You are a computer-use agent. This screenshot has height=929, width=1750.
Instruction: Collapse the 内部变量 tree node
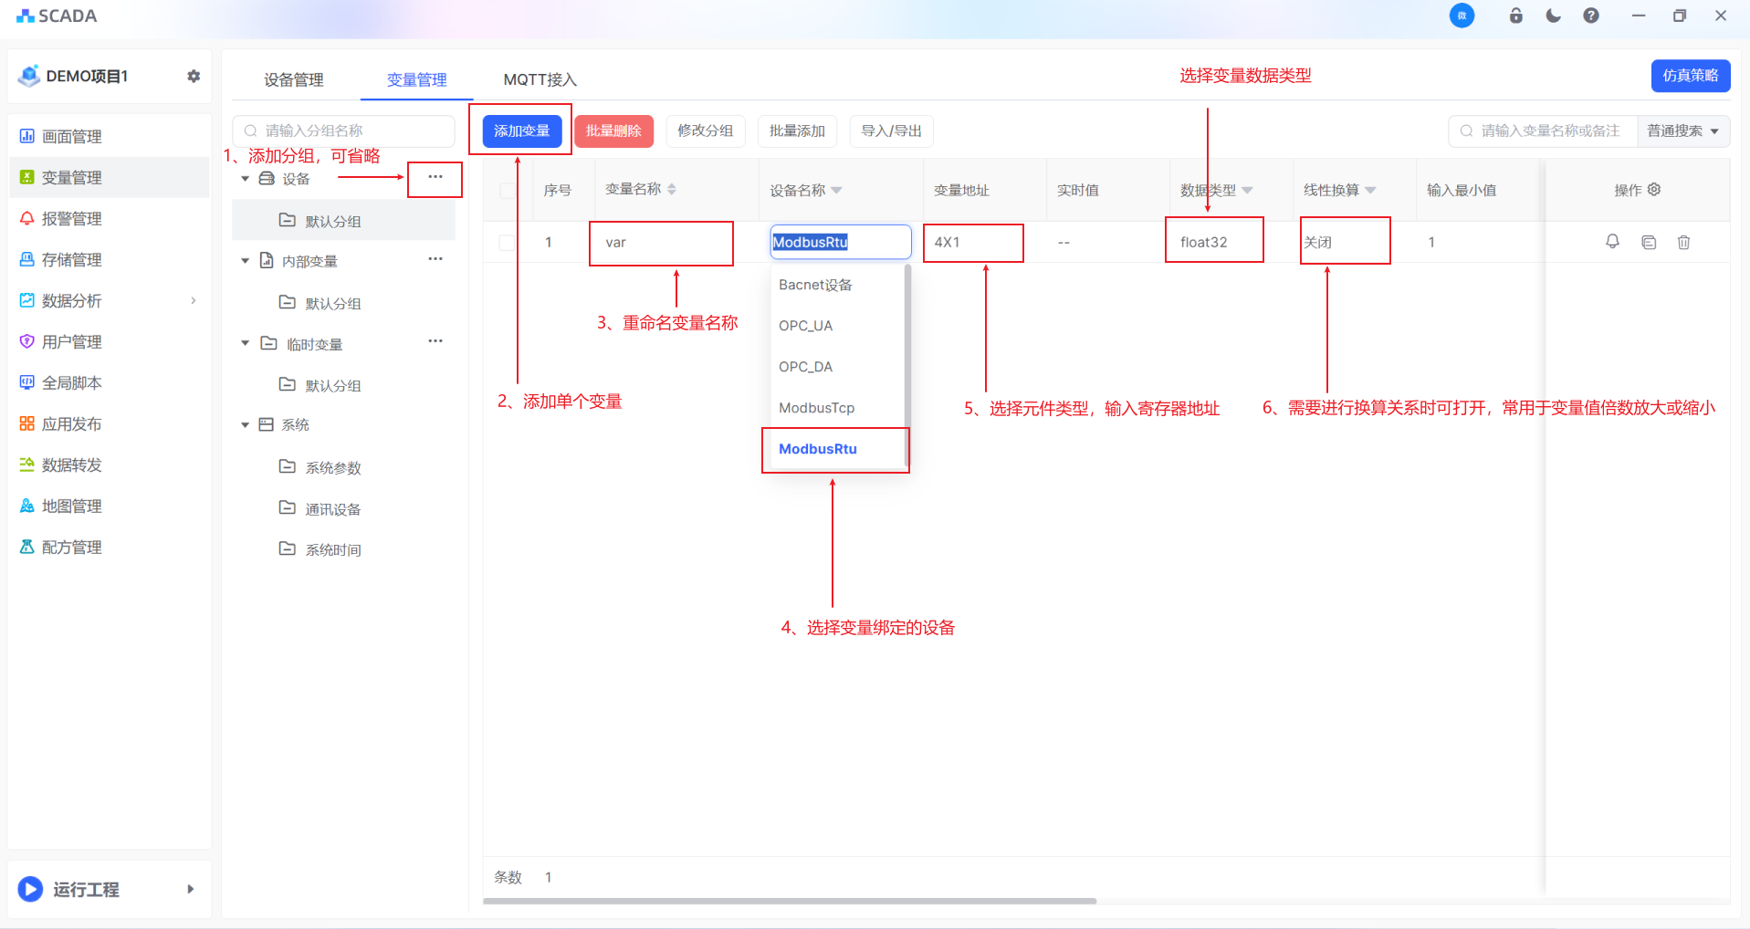(x=245, y=261)
